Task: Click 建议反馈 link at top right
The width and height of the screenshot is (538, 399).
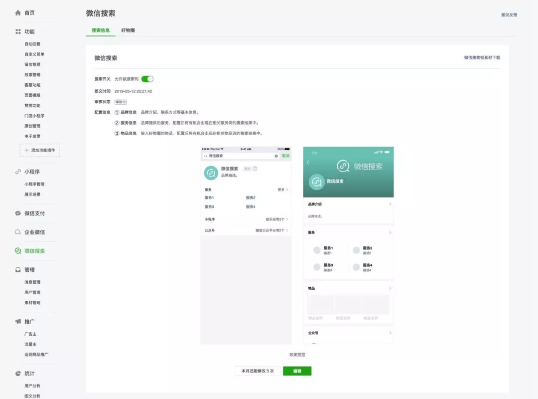Action: pos(509,15)
